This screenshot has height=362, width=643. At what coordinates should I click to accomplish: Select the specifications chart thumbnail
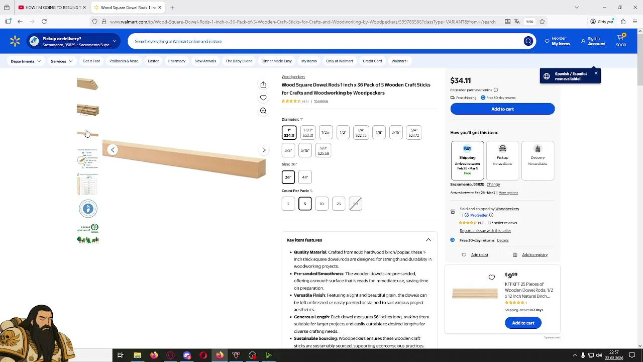87,184
